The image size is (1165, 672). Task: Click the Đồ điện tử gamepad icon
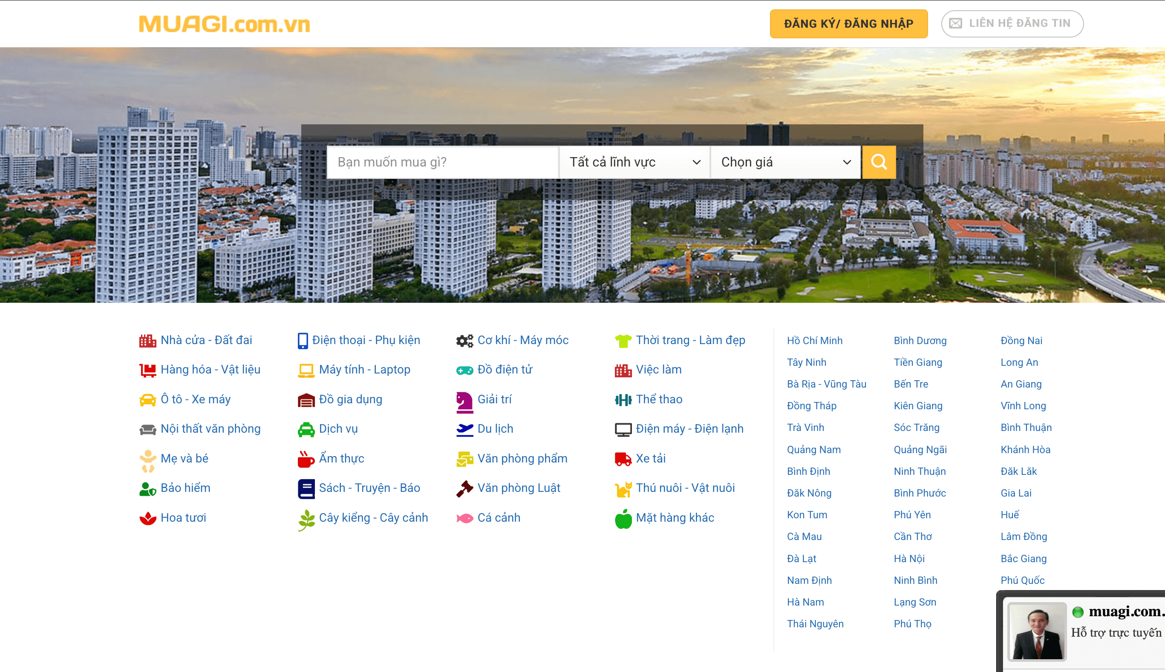(464, 370)
